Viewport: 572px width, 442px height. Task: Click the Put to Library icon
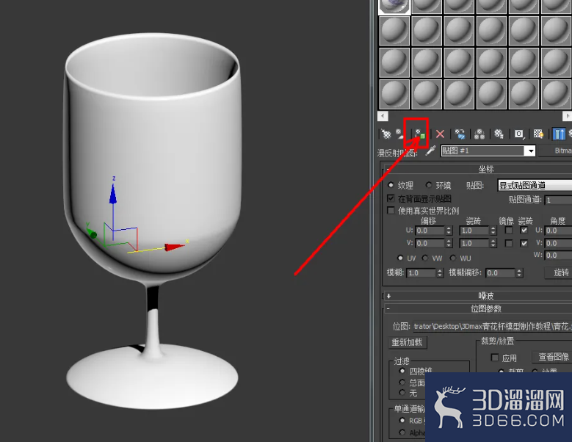coord(499,134)
